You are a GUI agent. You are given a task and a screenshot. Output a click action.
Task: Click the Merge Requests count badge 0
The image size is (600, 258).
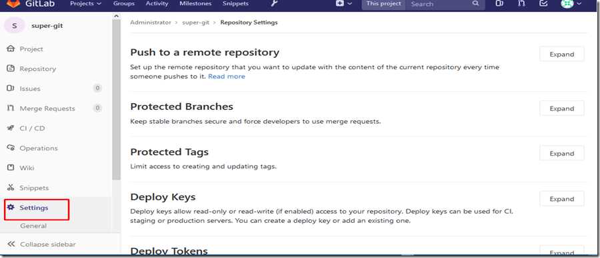tap(97, 108)
